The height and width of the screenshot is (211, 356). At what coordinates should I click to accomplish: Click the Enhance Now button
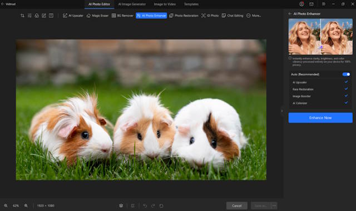(320, 118)
